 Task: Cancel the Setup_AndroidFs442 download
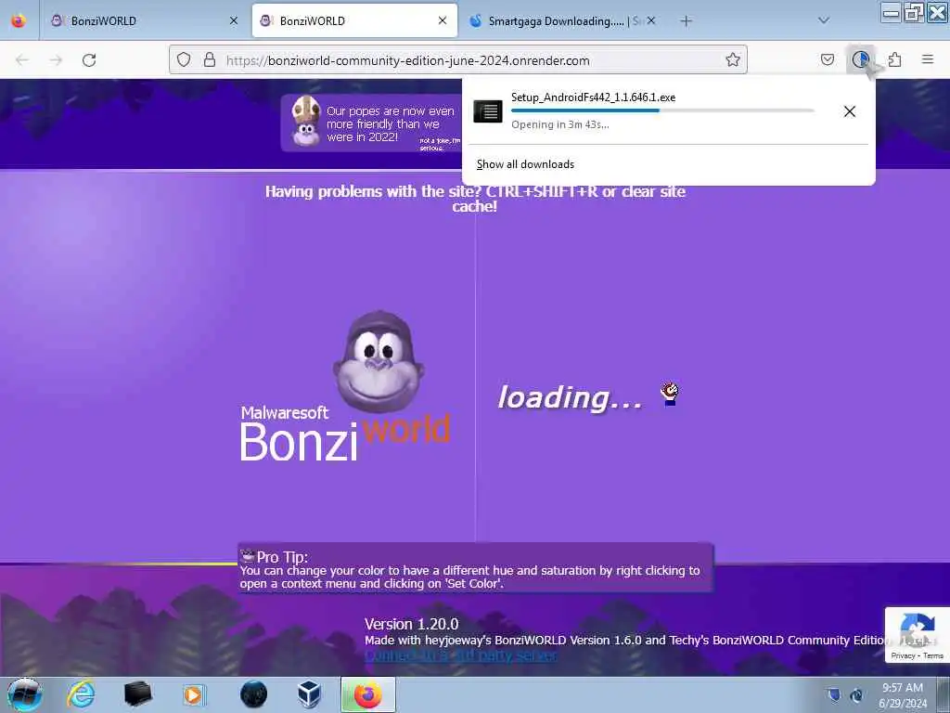[x=850, y=111]
